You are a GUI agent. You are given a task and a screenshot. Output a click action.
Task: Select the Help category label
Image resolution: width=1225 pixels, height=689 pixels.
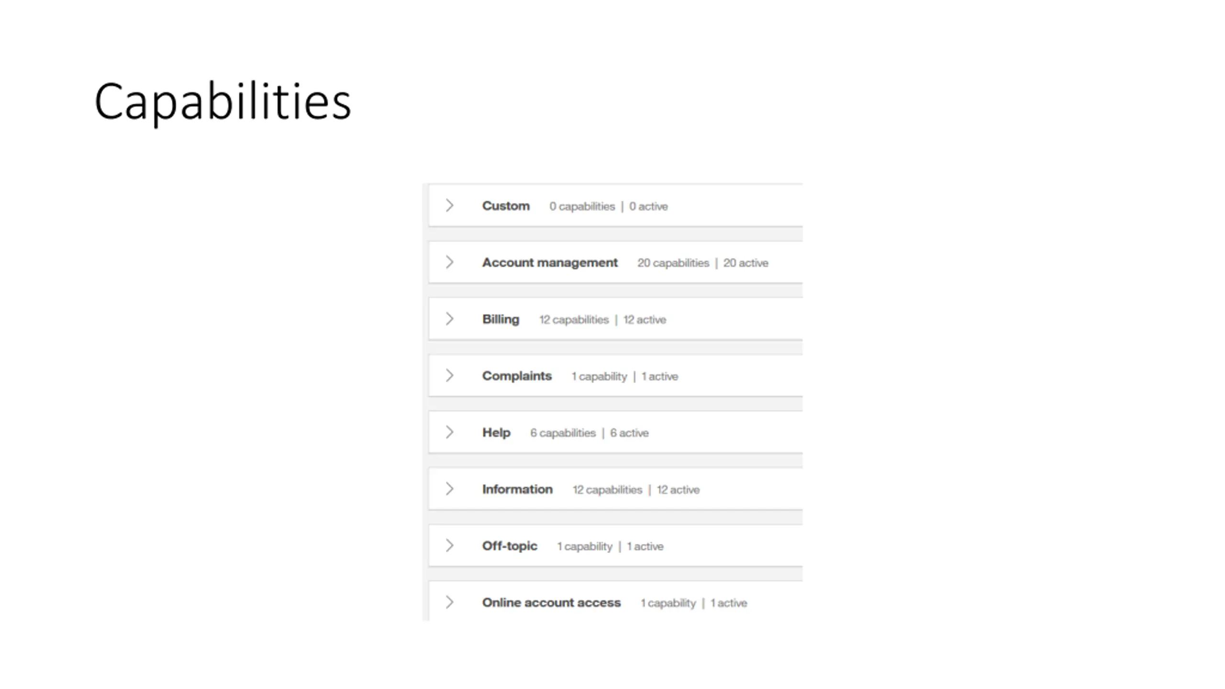point(496,433)
